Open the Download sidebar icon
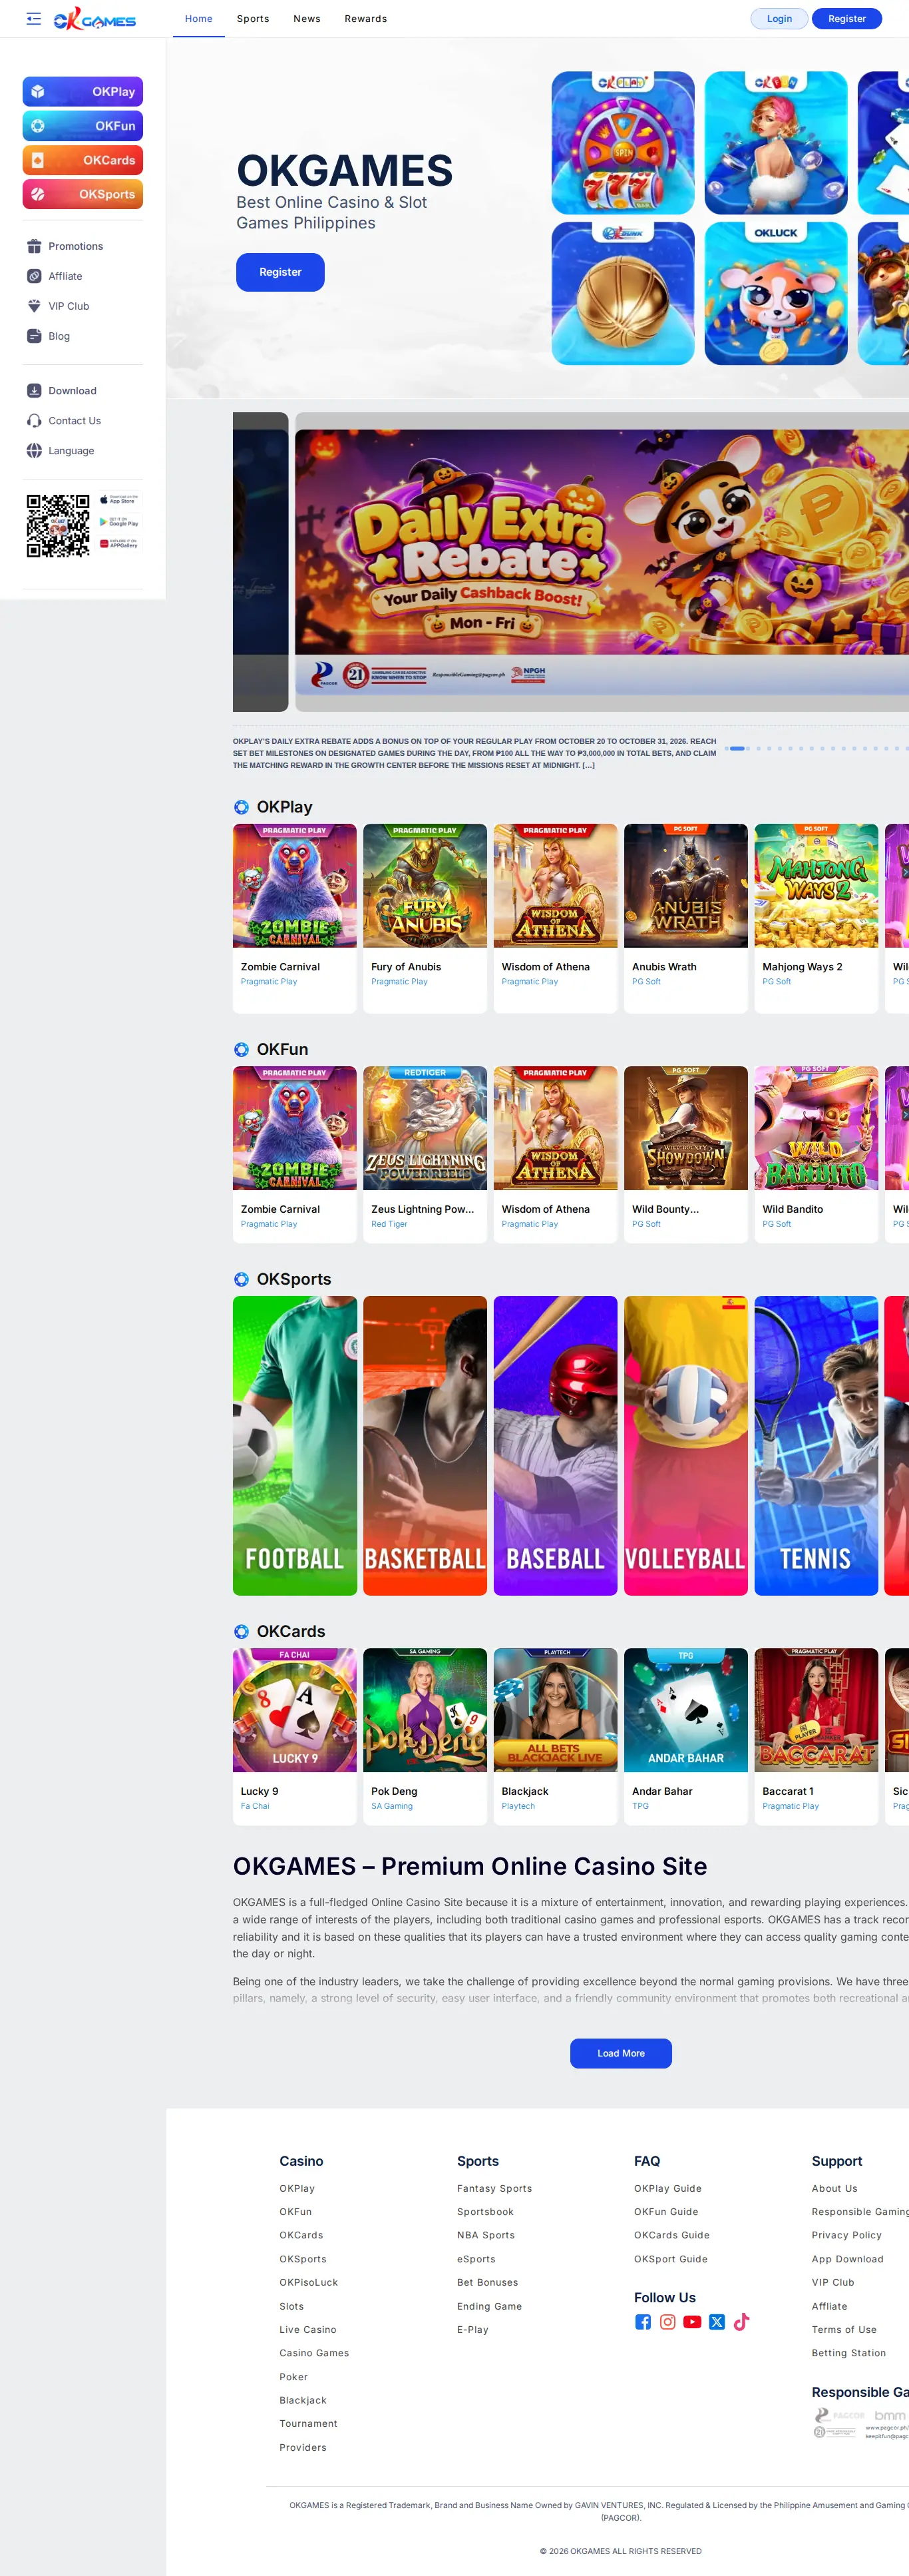Viewport: 909px width, 2576px height. coord(34,391)
